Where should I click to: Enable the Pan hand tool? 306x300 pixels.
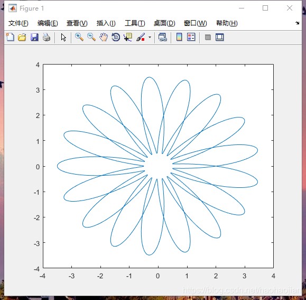coord(104,37)
